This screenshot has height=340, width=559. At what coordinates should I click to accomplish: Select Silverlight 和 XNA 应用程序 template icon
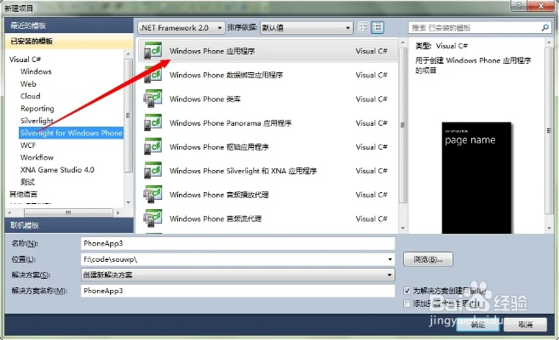coord(153,170)
